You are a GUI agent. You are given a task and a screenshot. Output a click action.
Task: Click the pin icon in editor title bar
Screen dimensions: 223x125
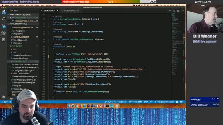click(170, 11)
